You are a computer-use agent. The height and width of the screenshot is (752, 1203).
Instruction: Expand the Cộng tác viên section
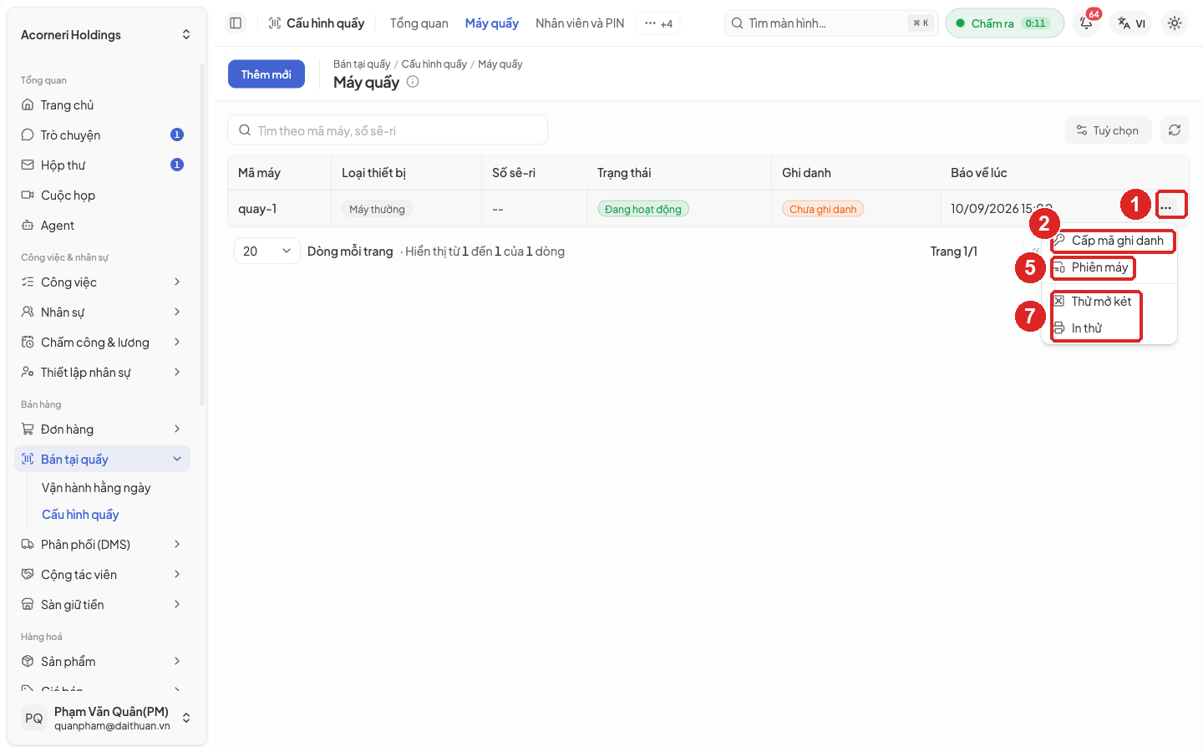[103, 575]
